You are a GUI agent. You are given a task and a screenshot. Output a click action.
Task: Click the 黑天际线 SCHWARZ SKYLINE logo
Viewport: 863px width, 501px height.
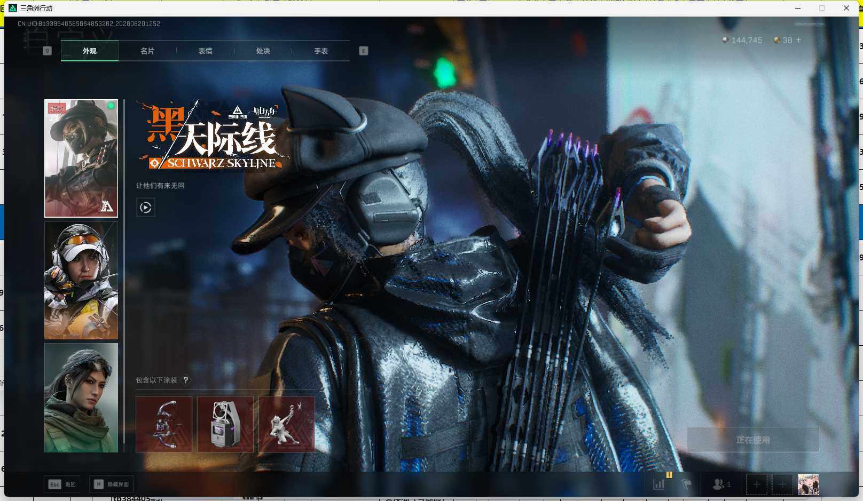click(214, 135)
